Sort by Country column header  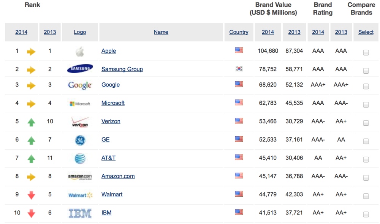coord(239,32)
